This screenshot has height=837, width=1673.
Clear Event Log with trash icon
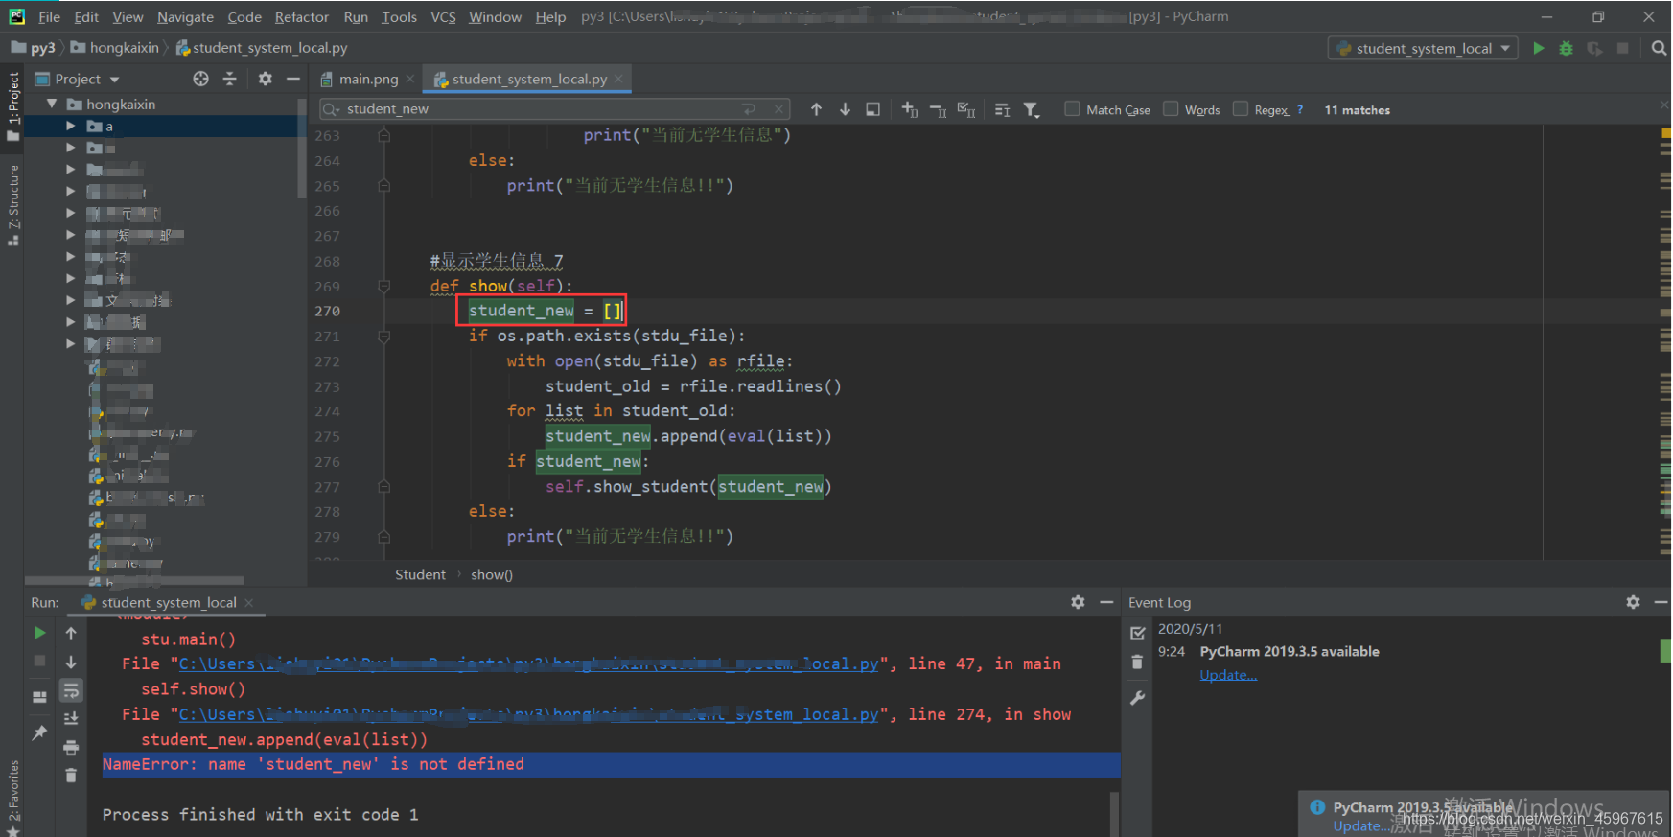tap(1137, 663)
